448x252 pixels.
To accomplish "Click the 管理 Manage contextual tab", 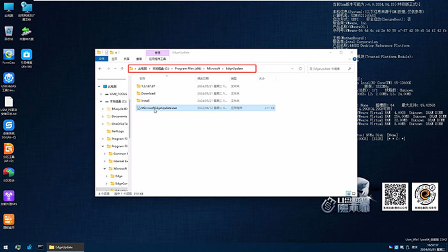I will [x=157, y=53].
